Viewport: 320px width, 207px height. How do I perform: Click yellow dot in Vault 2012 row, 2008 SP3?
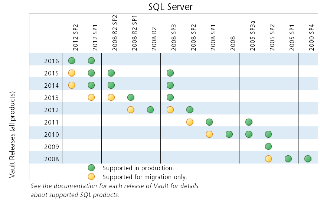[x=170, y=110]
